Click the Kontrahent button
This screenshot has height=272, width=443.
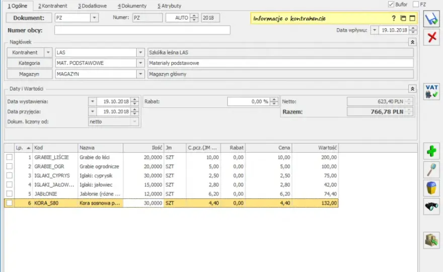click(x=25, y=52)
